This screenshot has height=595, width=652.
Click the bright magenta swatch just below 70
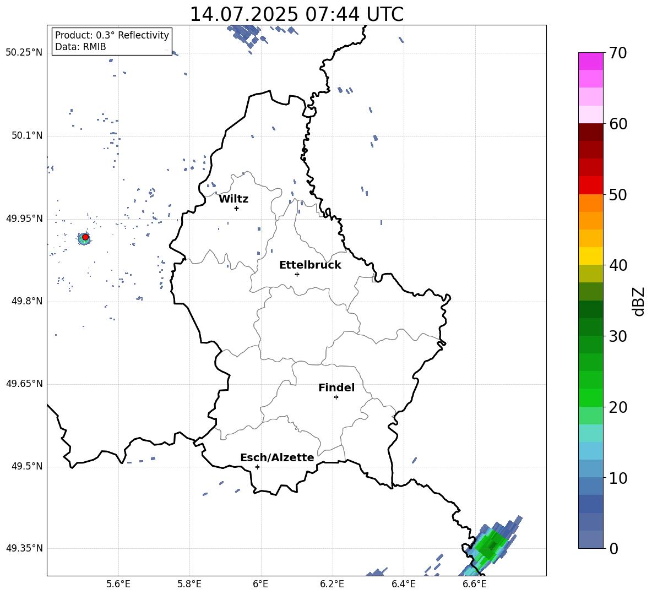coord(590,62)
